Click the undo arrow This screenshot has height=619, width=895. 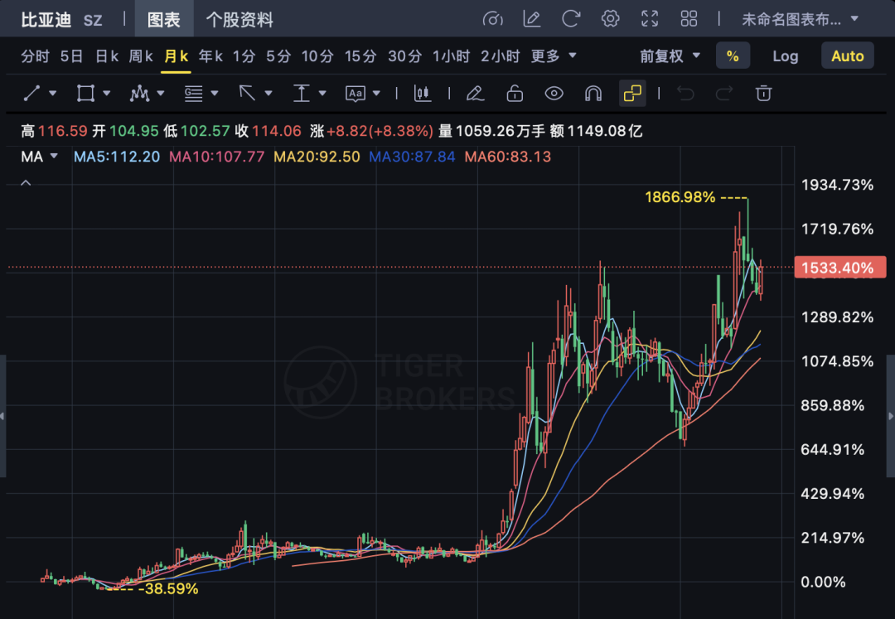685,93
